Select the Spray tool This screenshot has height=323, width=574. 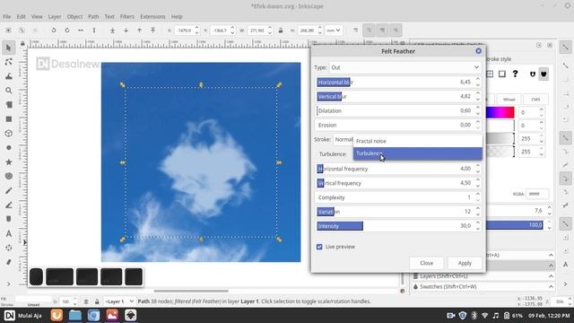coord(9,248)
